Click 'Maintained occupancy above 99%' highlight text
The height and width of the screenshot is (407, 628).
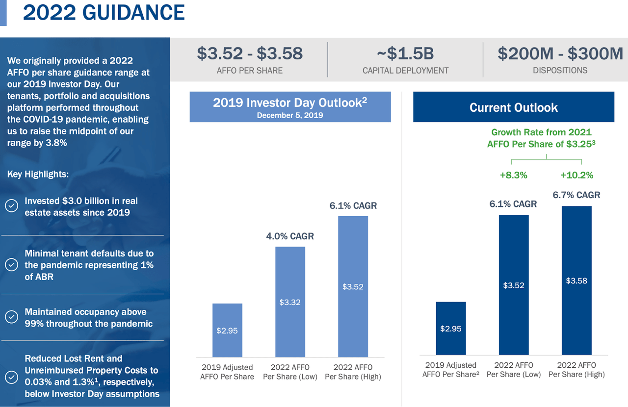(88, 318)
